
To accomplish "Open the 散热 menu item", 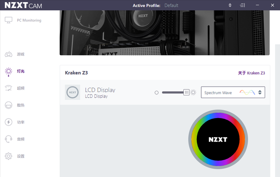I will (x=21, y=105).
